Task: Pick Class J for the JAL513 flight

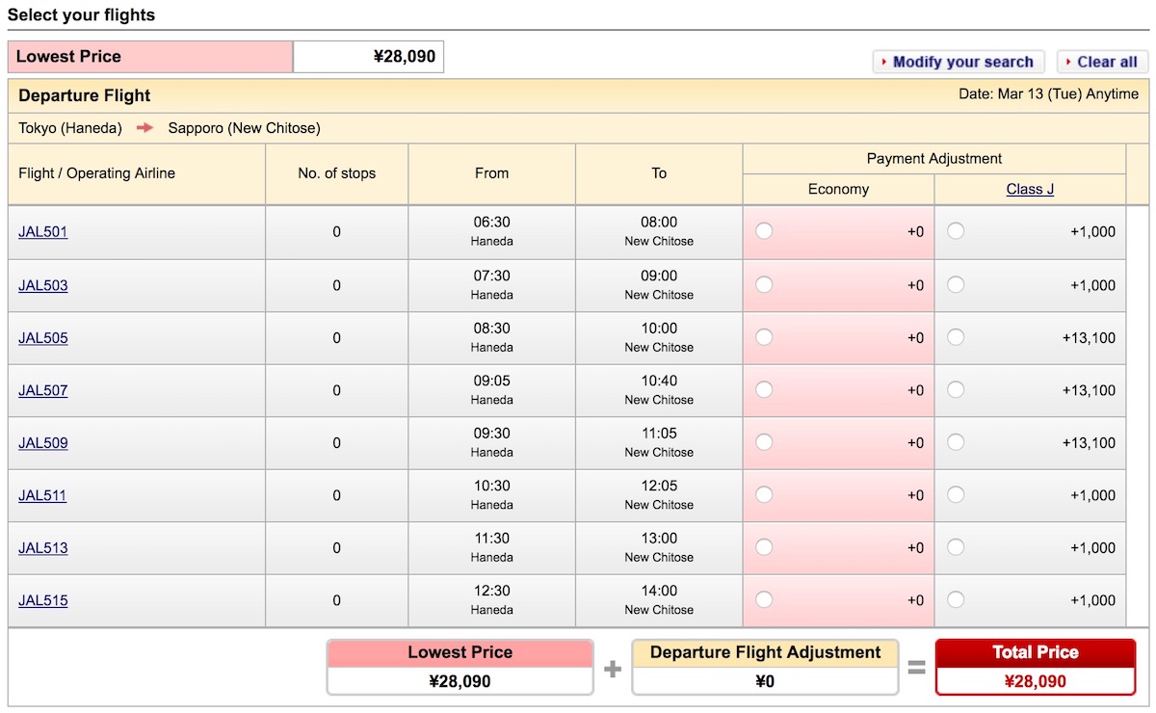Action: 956,547
